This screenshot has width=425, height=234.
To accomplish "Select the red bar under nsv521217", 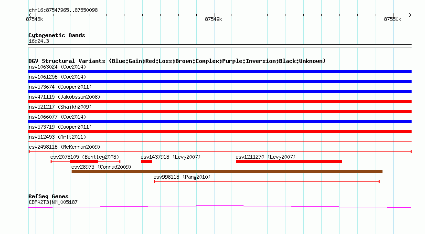I will coord(220,112).
